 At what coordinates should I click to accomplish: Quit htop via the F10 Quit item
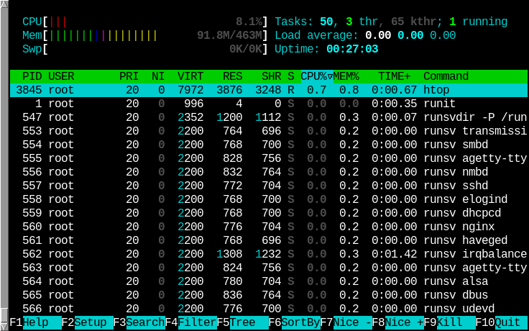coord(502,322)
